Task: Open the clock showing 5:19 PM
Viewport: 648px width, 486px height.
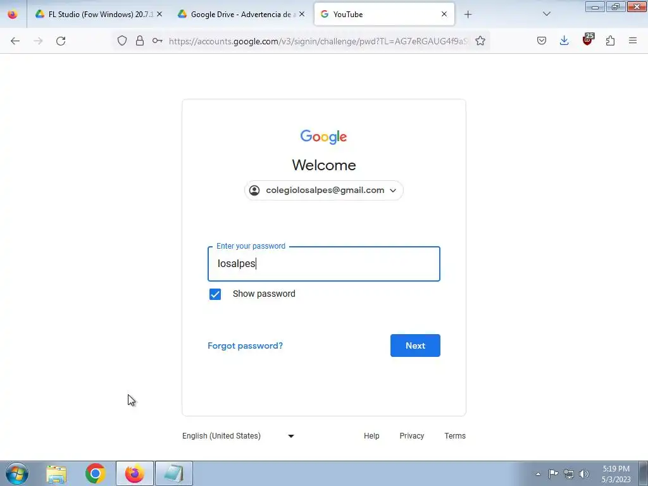Action: [616, 474]
